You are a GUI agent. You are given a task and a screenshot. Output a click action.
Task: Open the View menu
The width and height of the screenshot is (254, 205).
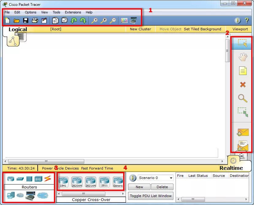(x=44, y=12)
